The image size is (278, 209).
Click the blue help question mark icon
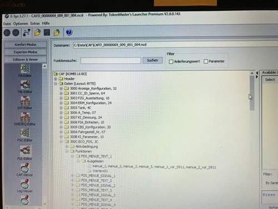[69, 32]
